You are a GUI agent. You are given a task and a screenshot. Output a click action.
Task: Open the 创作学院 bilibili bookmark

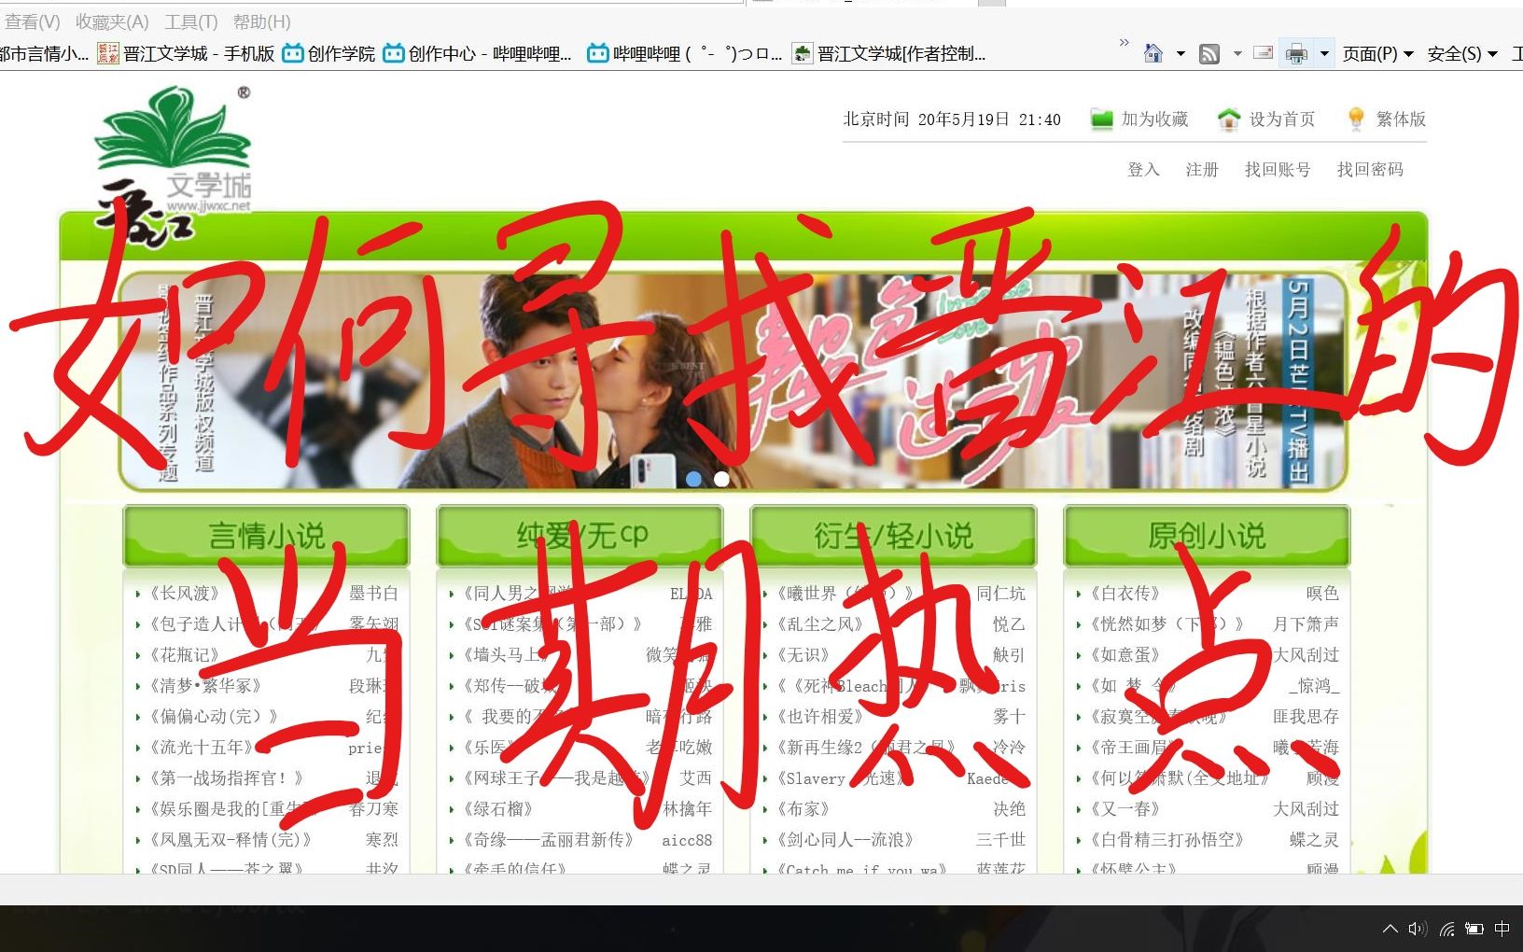pyautogui.click(x=328, y=54)
